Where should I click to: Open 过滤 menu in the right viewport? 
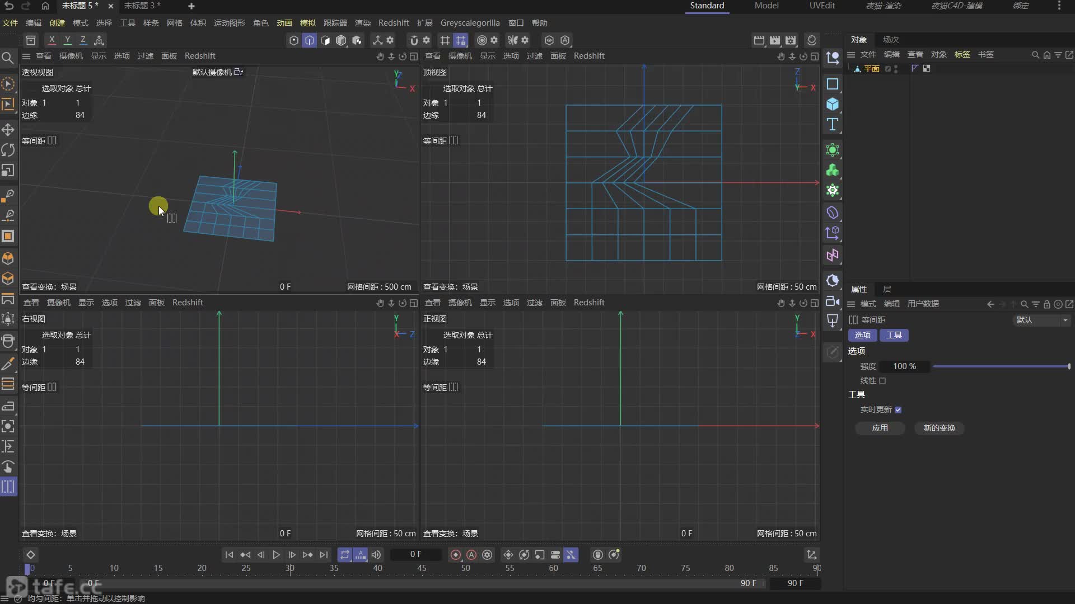click(133, 303)
